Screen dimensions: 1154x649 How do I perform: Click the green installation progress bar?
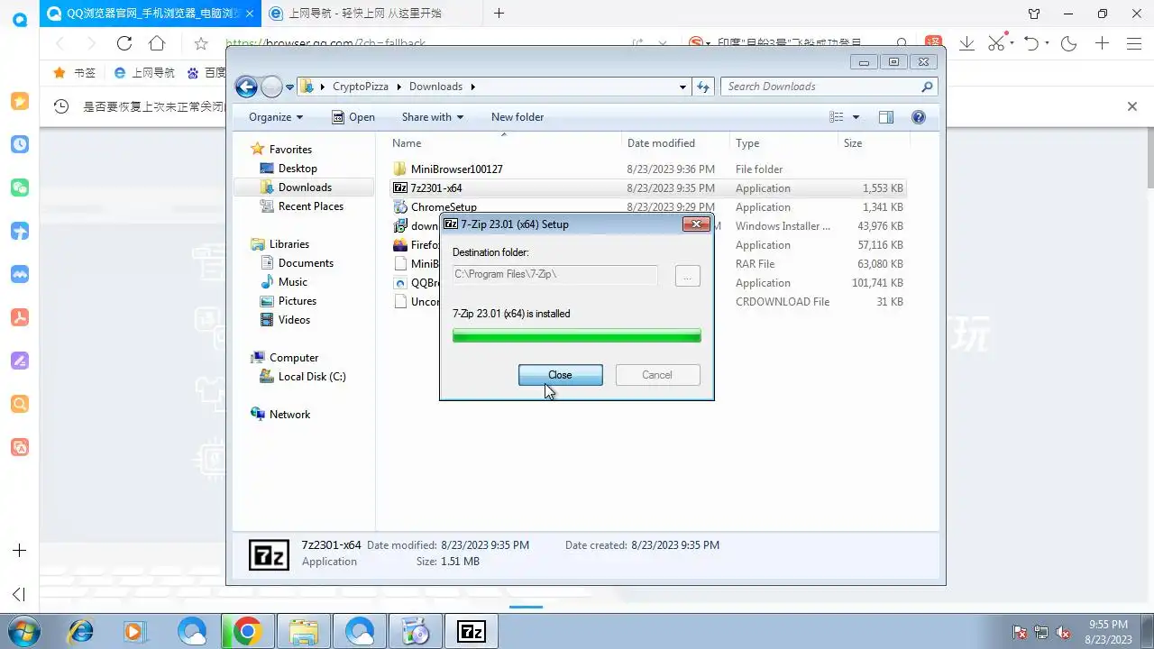coord(576,335)
